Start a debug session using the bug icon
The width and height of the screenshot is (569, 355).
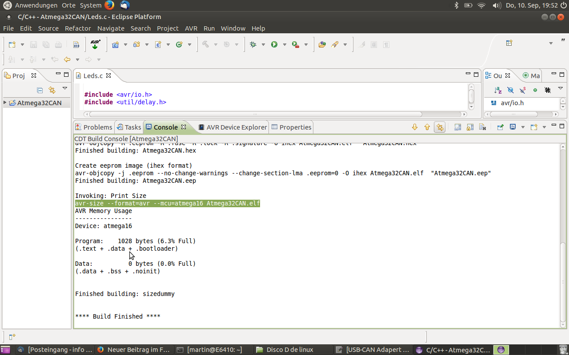[253, 44]
